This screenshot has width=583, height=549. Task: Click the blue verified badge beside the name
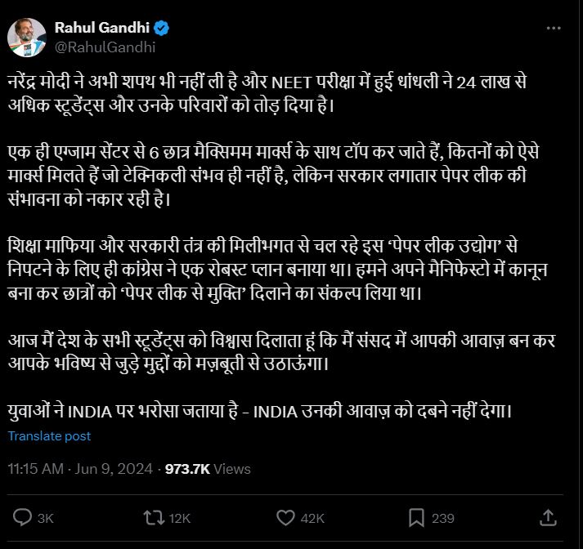(162, 29)
